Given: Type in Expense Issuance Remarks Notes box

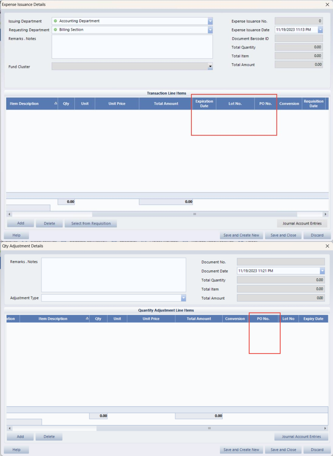Looking at the screenshot, I should (x=132, y=46).
